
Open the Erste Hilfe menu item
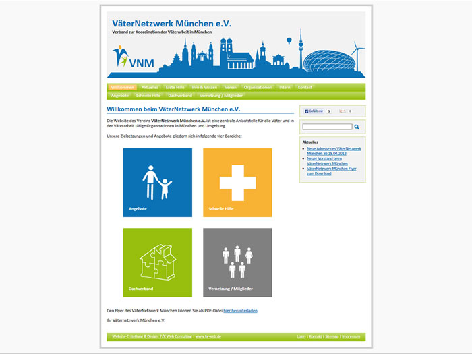175,87
